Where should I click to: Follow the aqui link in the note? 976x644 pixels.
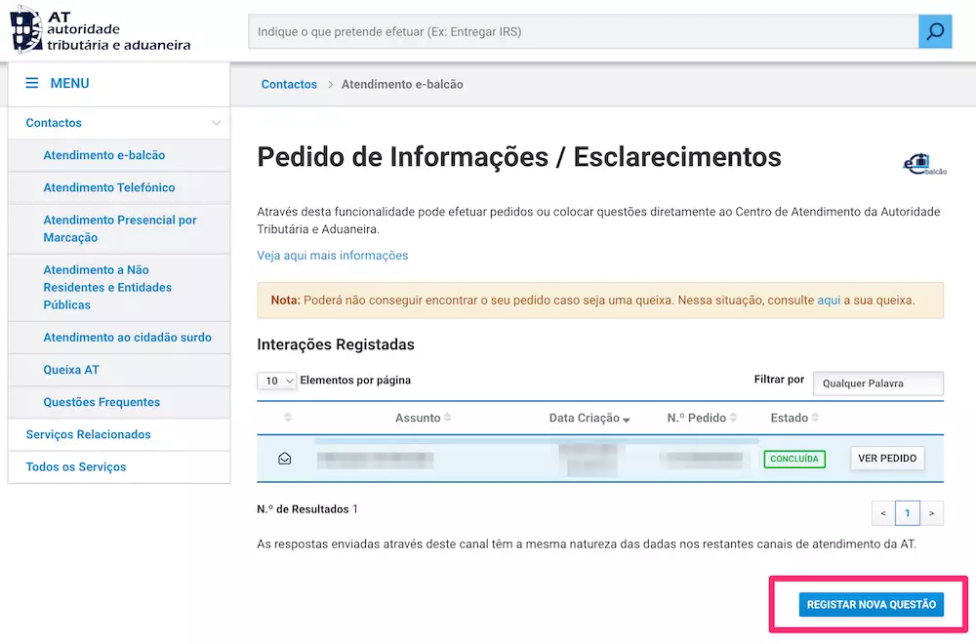[829, 300]
